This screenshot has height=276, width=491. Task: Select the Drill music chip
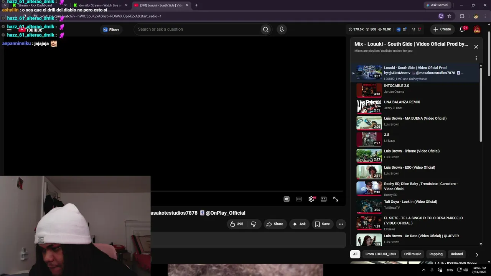(413, 254)
